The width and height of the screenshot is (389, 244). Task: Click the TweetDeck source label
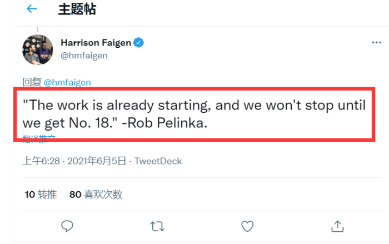coord(158,161)
